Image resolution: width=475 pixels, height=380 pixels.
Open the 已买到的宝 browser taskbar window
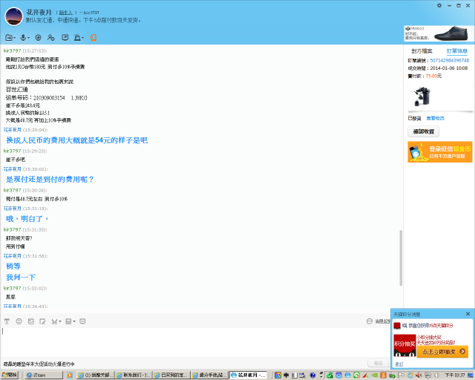(171, 375)
